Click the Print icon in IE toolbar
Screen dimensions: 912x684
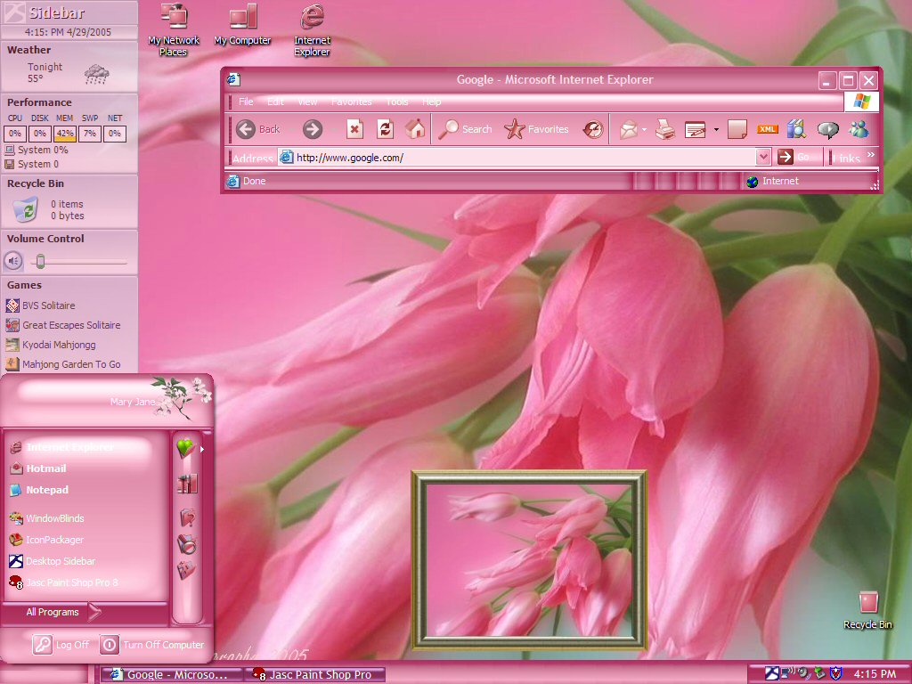pos(664,129)
